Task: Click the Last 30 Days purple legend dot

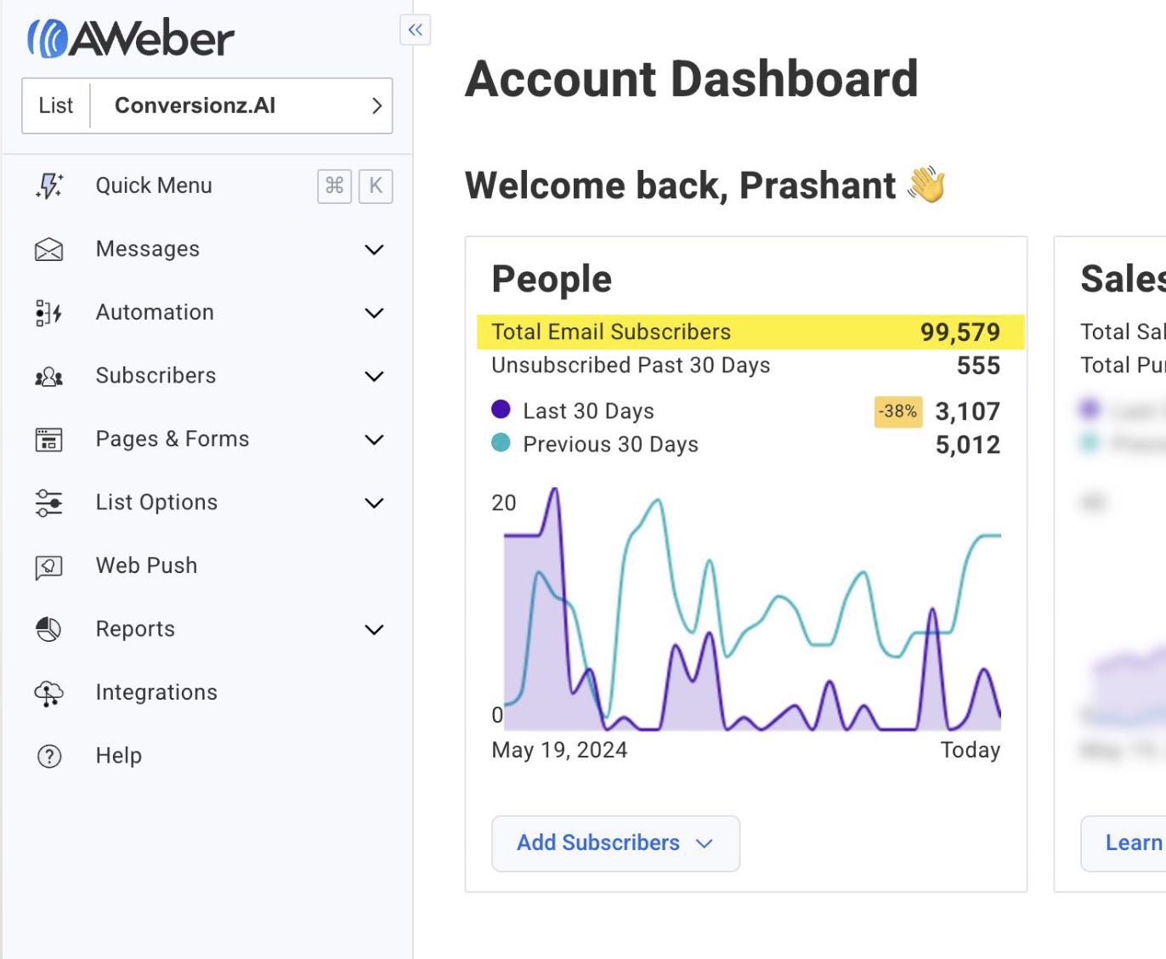Action: 501,410
